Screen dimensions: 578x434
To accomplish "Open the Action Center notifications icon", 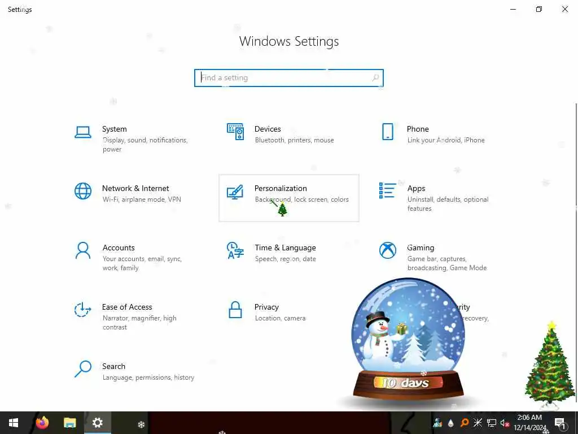I will pyautogui.click(x=560, y=423).
